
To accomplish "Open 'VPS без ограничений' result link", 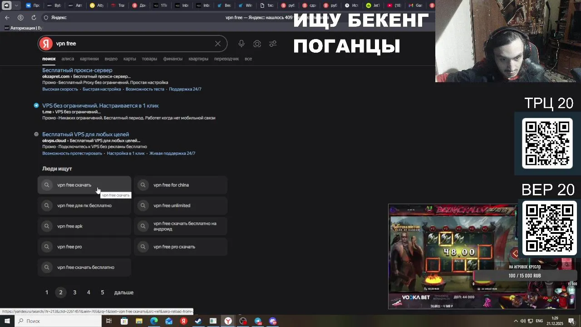I will click(x=100, y=106).
